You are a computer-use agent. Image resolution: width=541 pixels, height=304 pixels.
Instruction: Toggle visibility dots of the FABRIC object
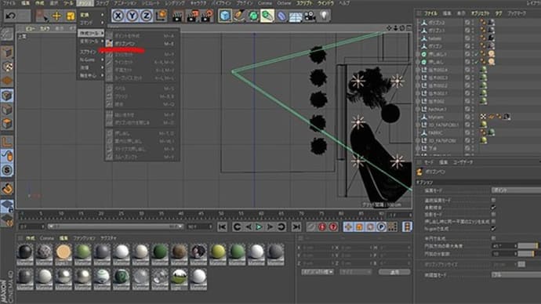point(472,132)
